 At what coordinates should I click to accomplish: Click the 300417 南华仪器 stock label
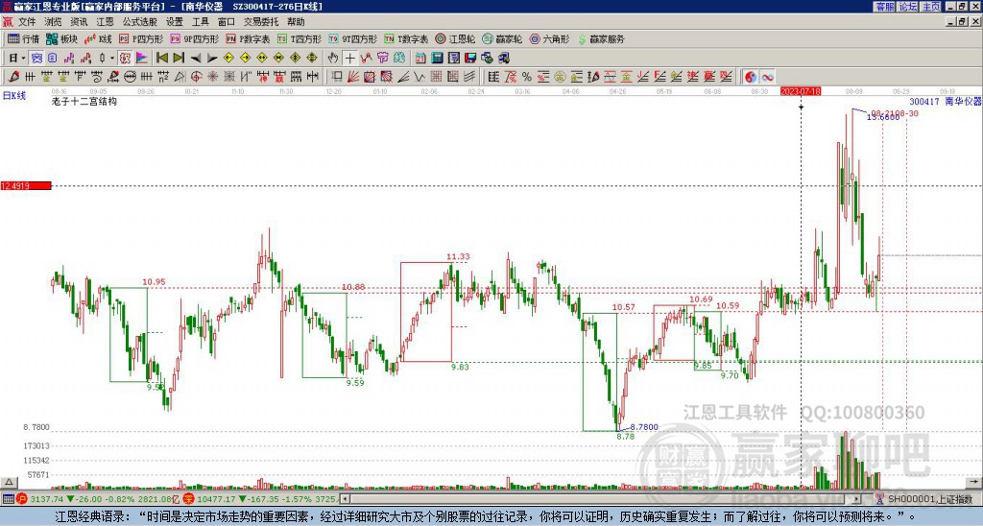[946, 101]
